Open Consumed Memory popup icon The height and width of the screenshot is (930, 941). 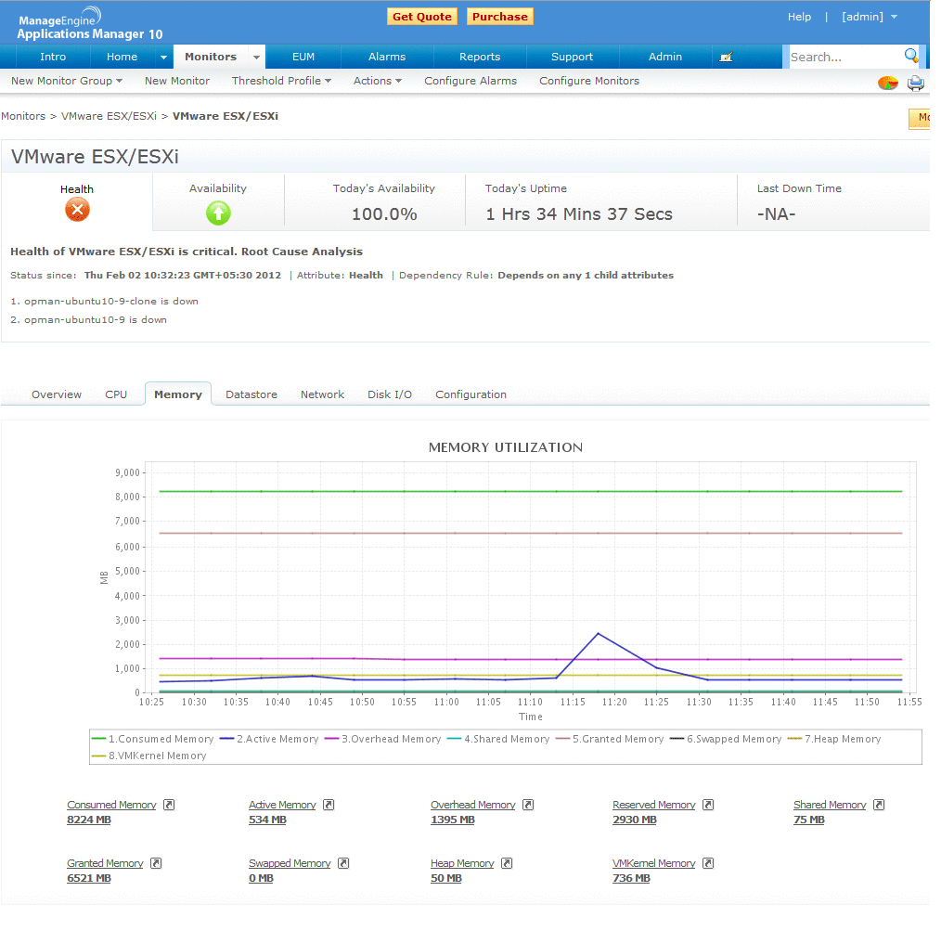[x=169, y=805]
